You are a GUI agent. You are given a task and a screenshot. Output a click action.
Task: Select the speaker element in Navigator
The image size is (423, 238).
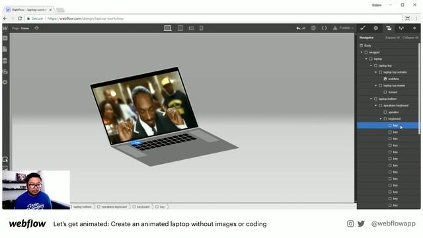point(388,112)
